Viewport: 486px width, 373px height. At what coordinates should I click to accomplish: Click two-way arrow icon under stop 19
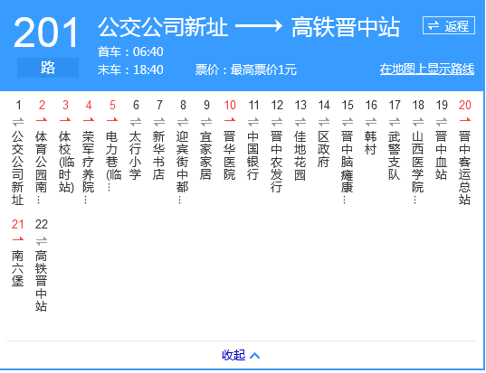(442, 122)
